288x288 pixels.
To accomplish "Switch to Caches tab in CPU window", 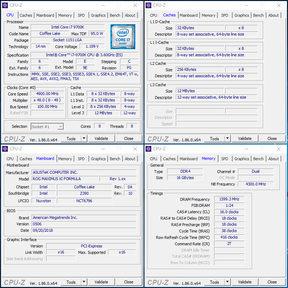I will coord(26,15).
